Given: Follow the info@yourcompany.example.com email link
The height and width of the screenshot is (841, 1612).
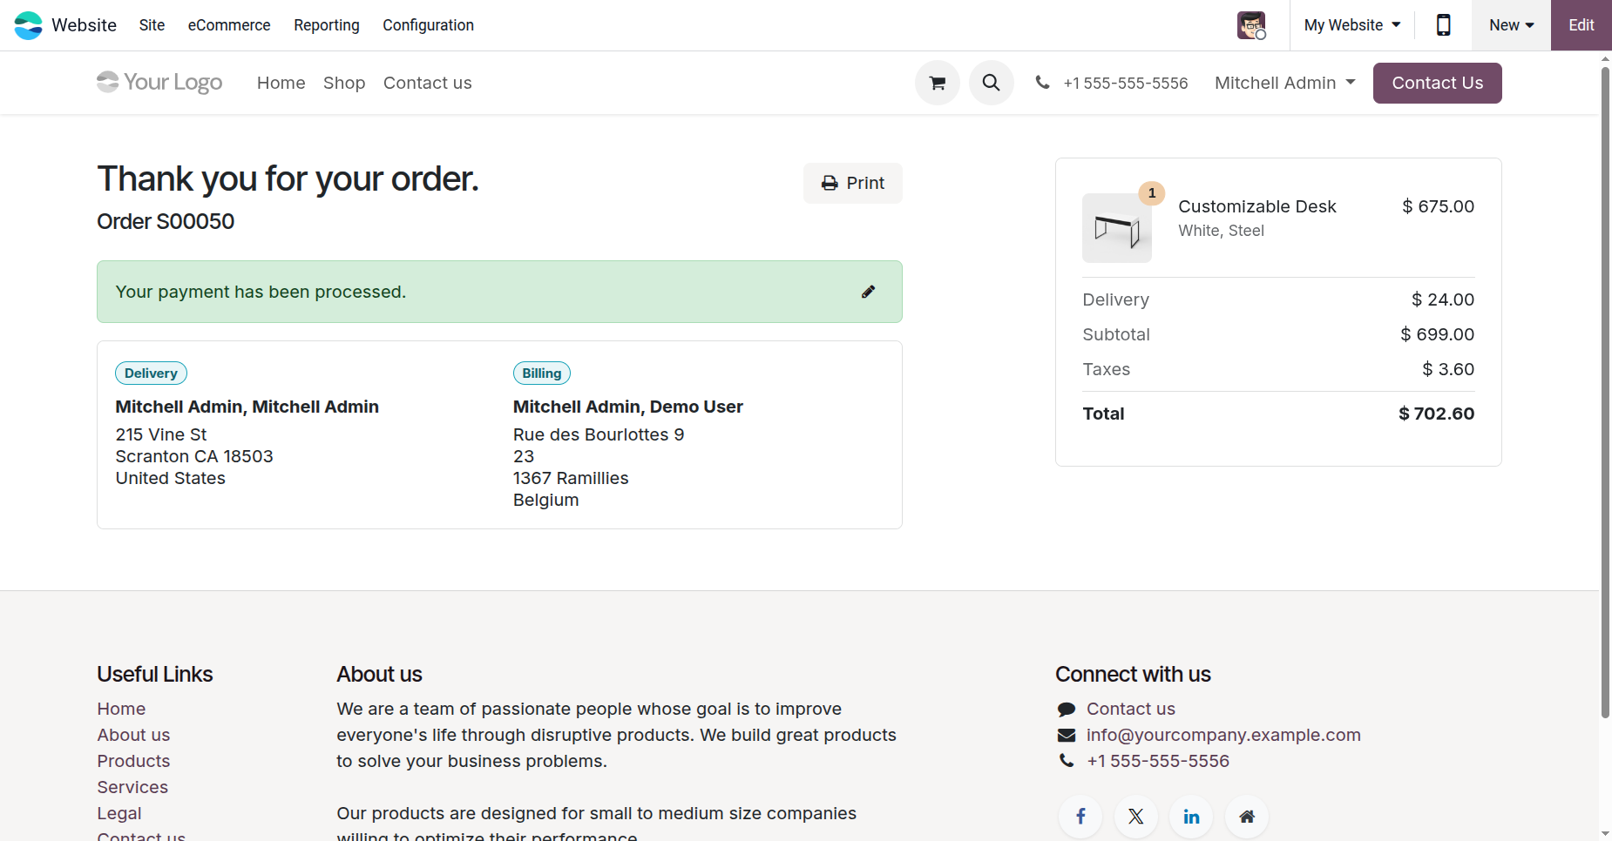Looking at the screenshot, I should click(x=1223, y=735).
